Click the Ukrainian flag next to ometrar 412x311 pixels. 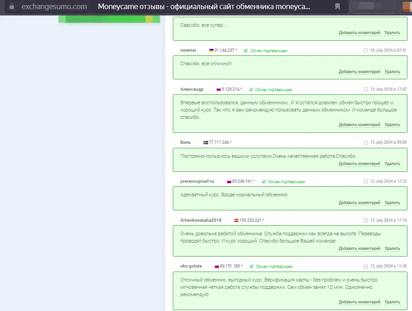tap(211, 50)
